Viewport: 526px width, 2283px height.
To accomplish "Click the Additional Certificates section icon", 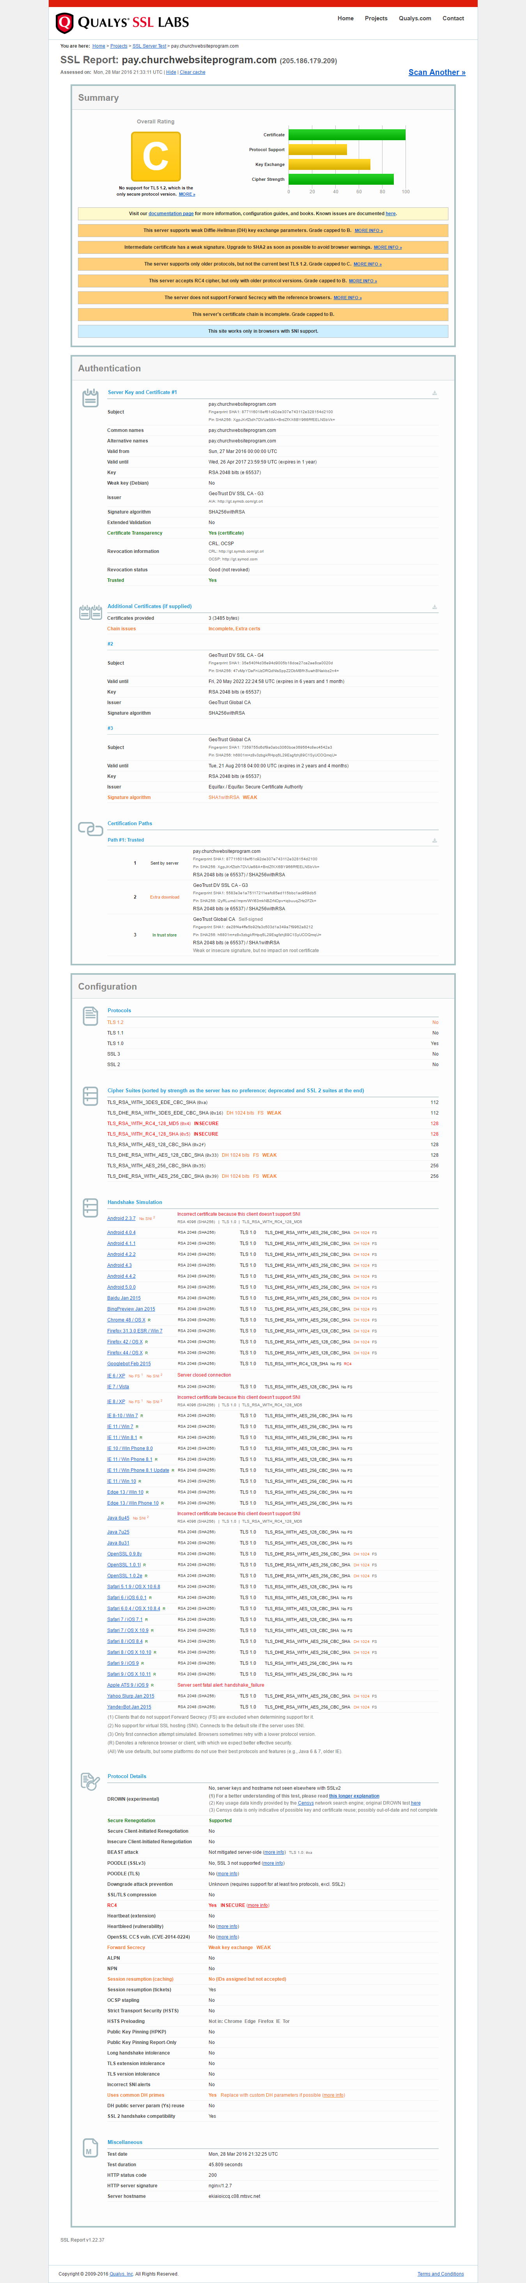I will [90, 612].
